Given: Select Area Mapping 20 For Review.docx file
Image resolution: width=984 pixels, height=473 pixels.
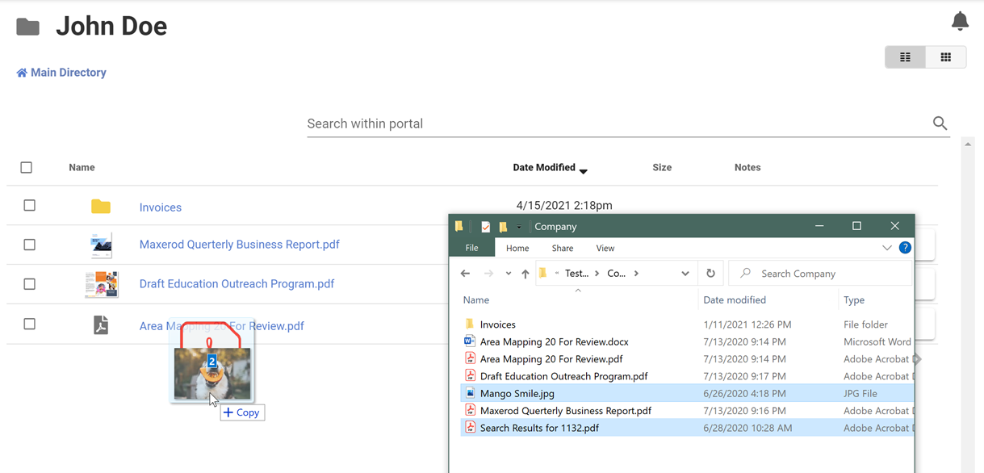Looking at the screenshot, I should 555,341.
